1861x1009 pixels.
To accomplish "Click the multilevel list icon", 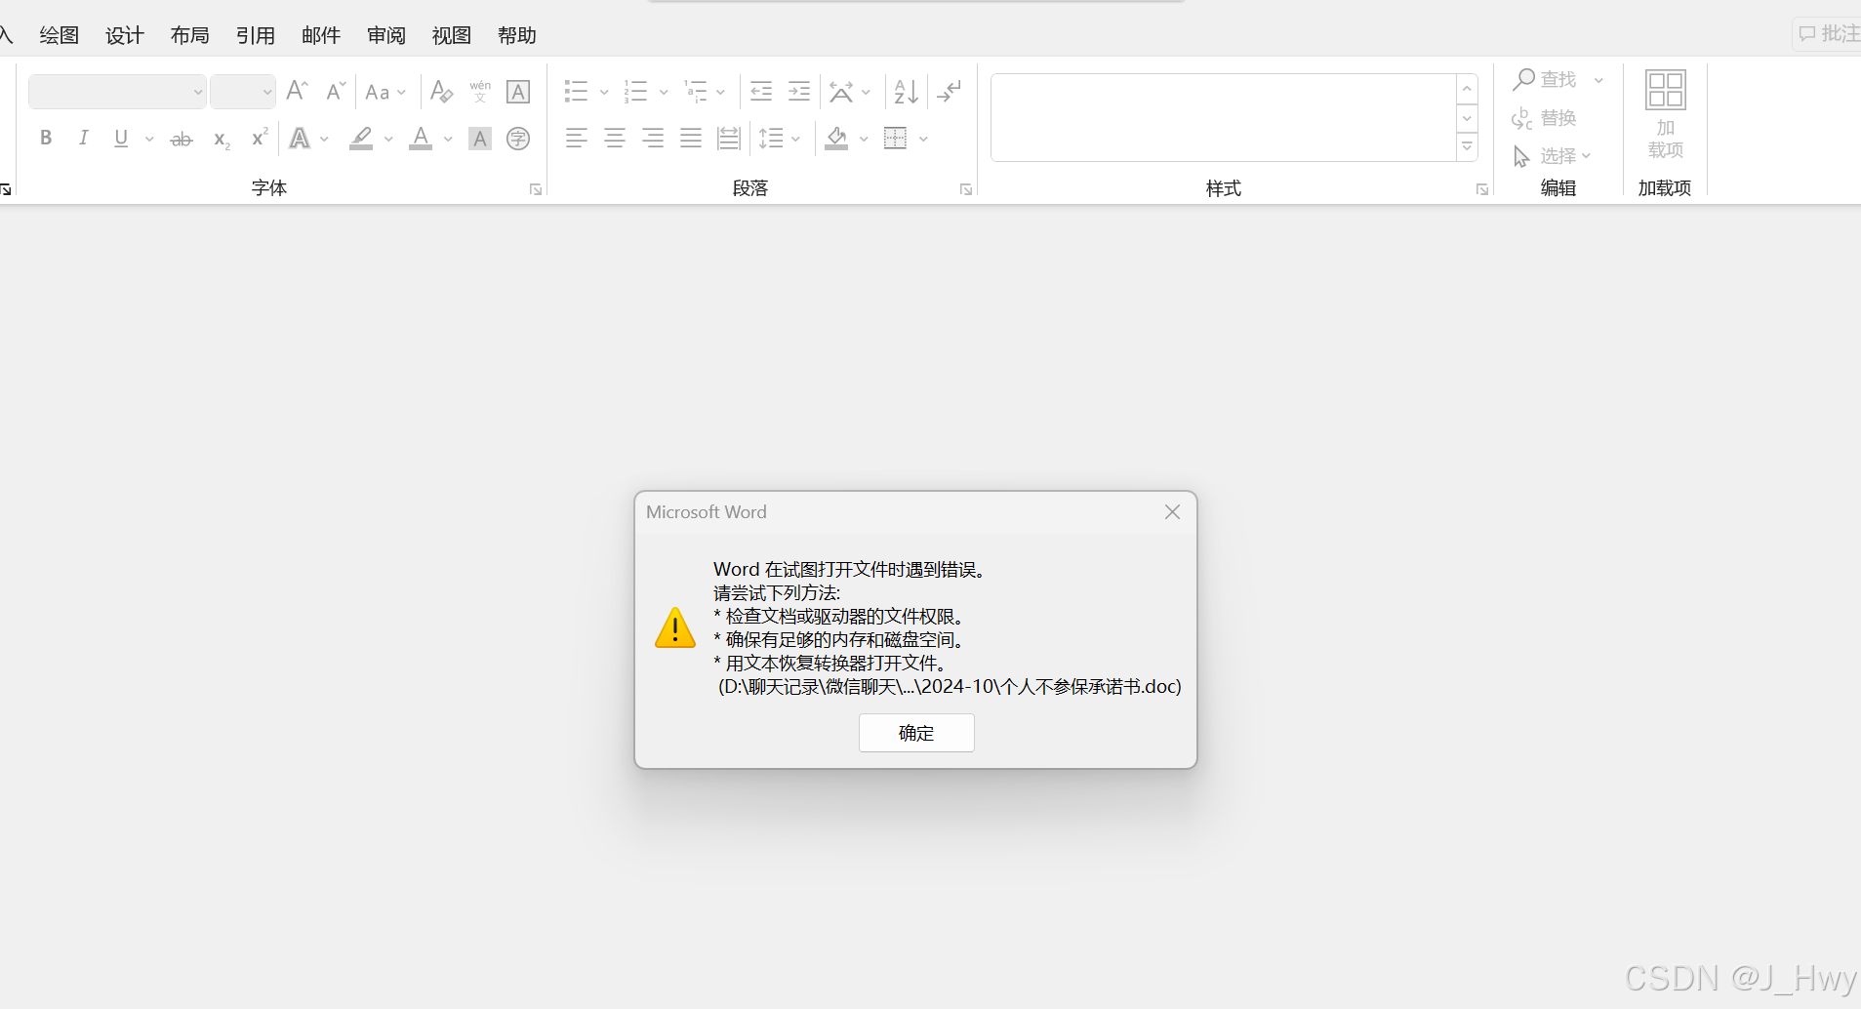I will point(696,92).
